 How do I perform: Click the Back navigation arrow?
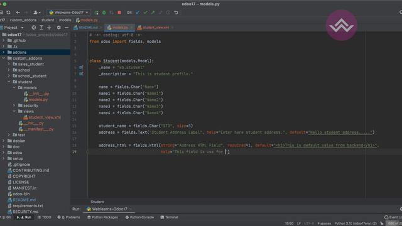click(x=18, y=13)
